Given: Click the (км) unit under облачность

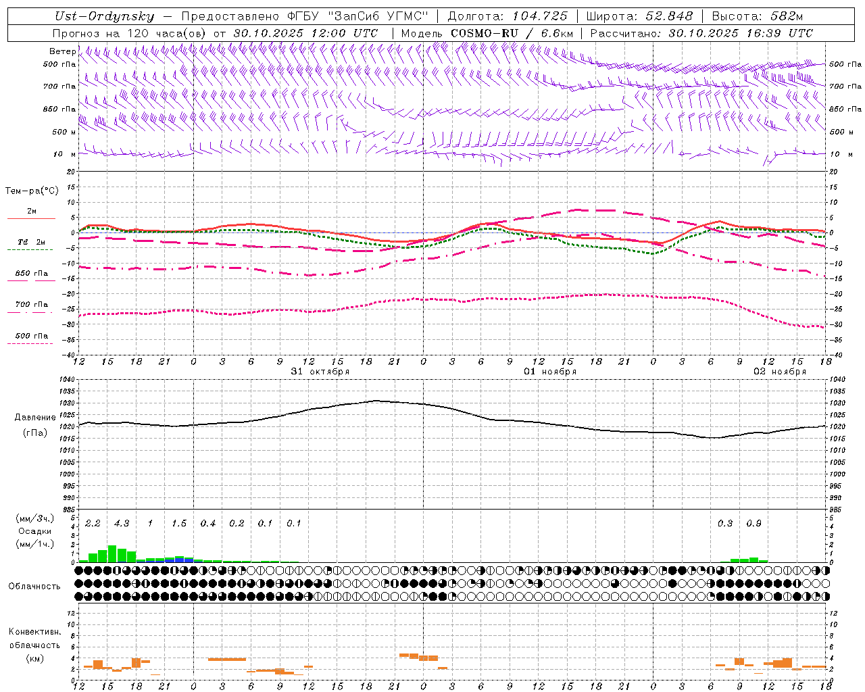Looking at the screenshot, I should point(34,658).
